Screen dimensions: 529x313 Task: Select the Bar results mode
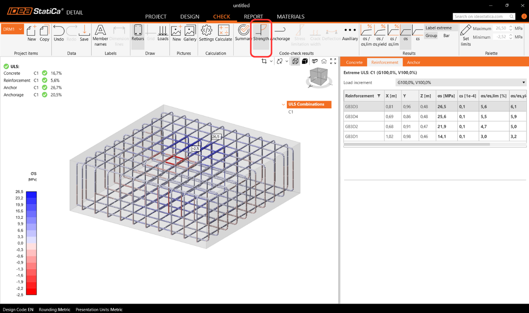[446, 36]
